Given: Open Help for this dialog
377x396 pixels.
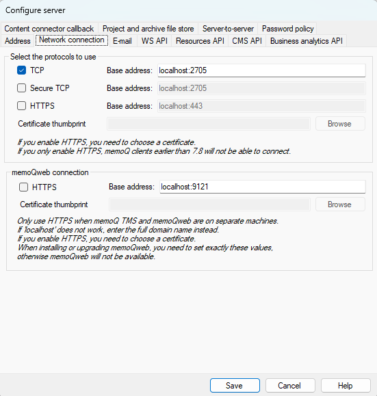Looking at the screenshot, I should [x=346, y=385].
